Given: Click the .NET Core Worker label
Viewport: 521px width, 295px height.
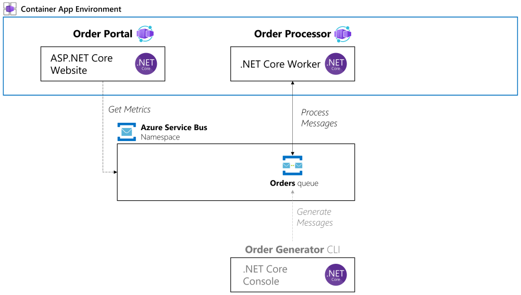Looking at the screenshot, I should coord(280,64).
